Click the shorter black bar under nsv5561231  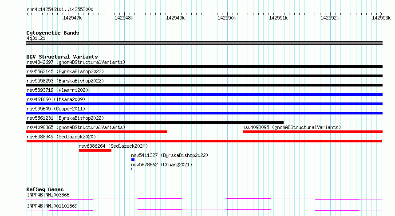pyautogui.click(x=155, y=122)
